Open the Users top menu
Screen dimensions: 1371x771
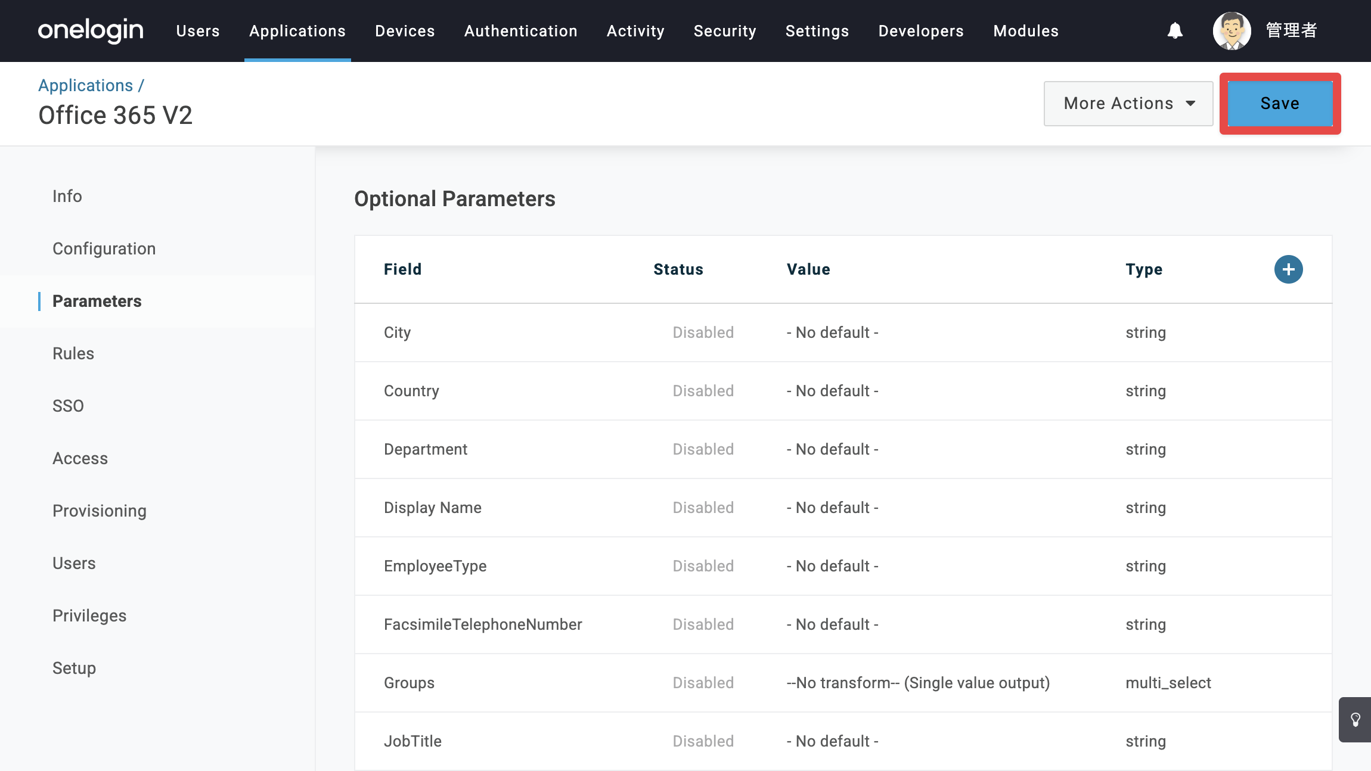coord(198,31)
